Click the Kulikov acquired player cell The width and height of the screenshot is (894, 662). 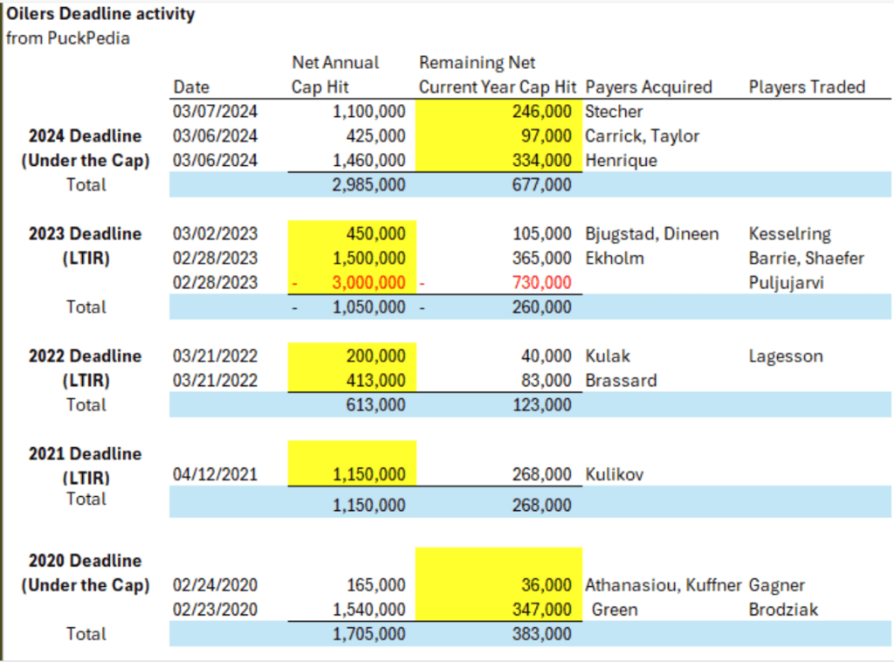pos(614,474)
